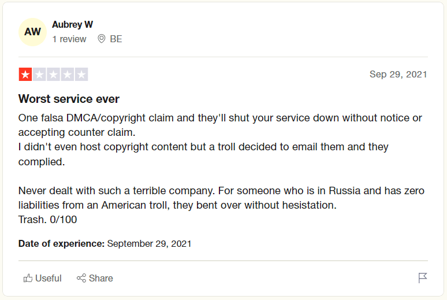Click the third grey star
This screenshot has height=300, width=447.
pyautogui.click(x=53, y=75)
